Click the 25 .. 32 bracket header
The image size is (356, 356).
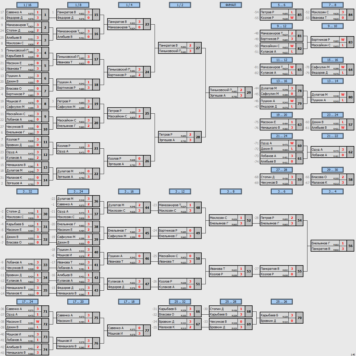coord(180,302)
